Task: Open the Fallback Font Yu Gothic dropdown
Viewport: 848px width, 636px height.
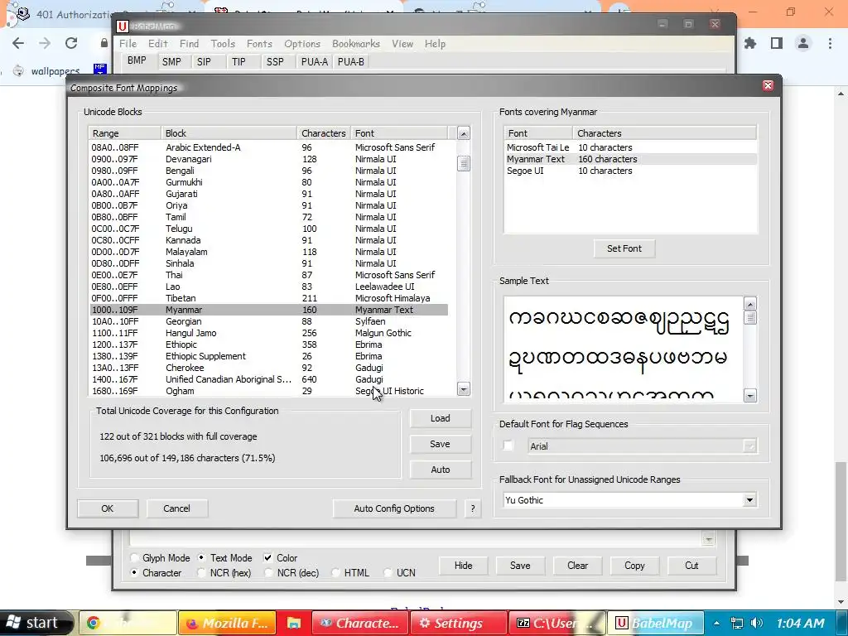Action: 749,500
